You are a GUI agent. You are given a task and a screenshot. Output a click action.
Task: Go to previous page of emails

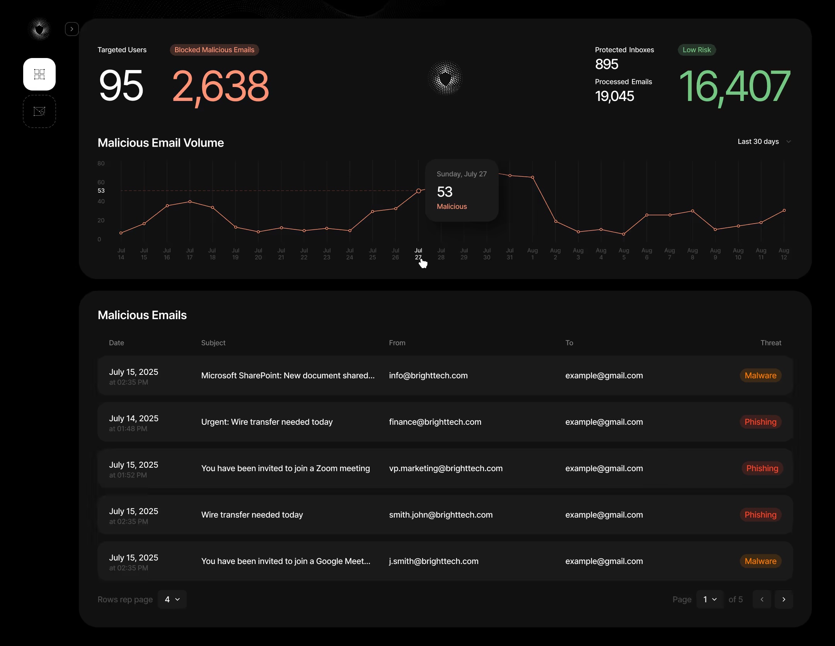click(x=762, y=599)
